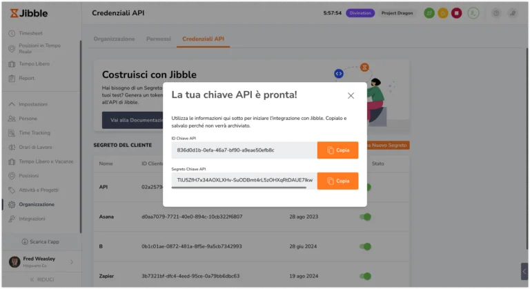Click the timer reading 5:57:54
The image size is (530, 289).
(x=332, y=13)
